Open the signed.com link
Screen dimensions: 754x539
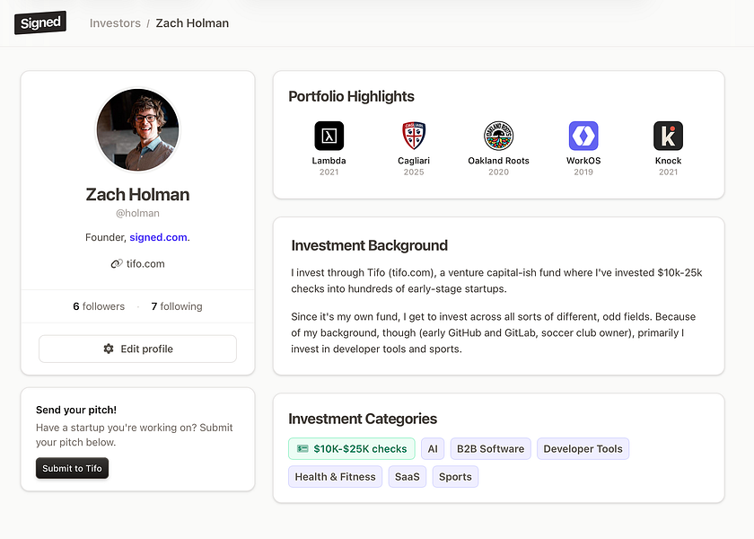pyautogui.click(x=158, y=237)
